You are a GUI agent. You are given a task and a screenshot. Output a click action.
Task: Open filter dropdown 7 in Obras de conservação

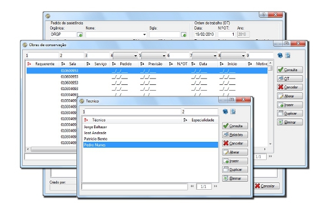coord(205,56)
